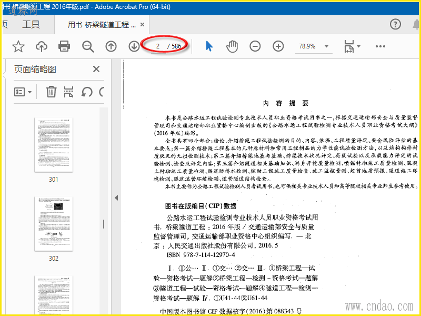This screenshot has width=421, height=316.
Task: Collapse the navigation pane arrow
Action: [116, 198]
